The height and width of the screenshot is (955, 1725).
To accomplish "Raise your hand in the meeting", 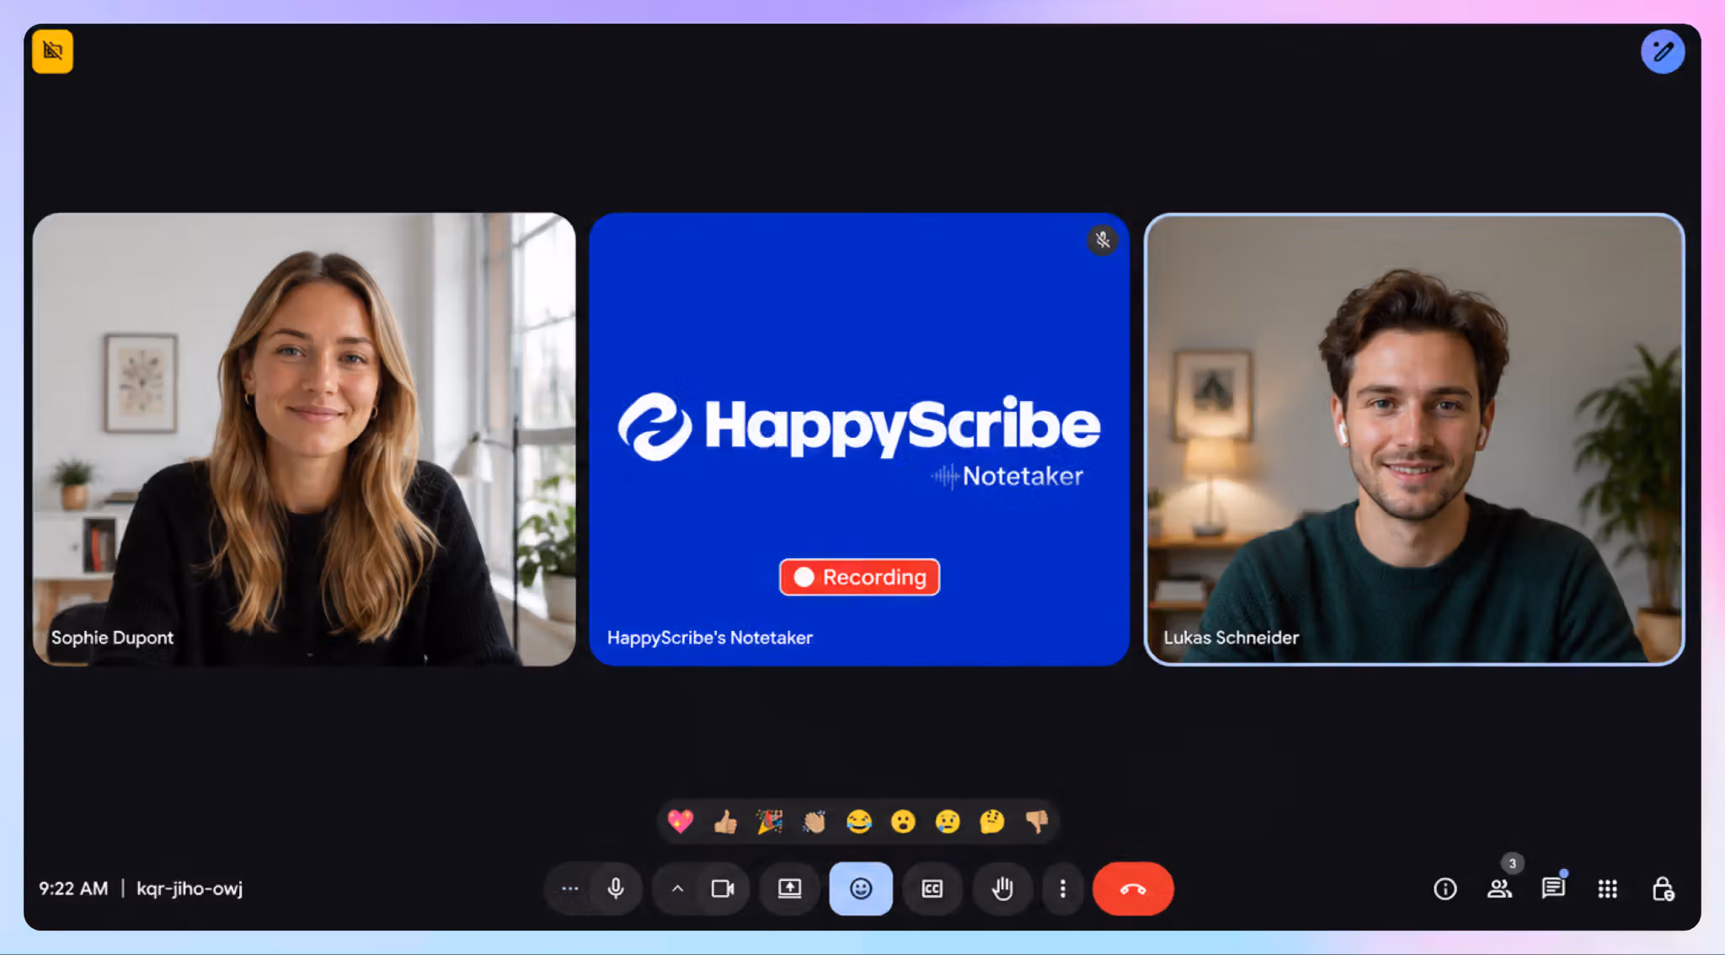I will pyautogui.click(x=1002, y=888).
